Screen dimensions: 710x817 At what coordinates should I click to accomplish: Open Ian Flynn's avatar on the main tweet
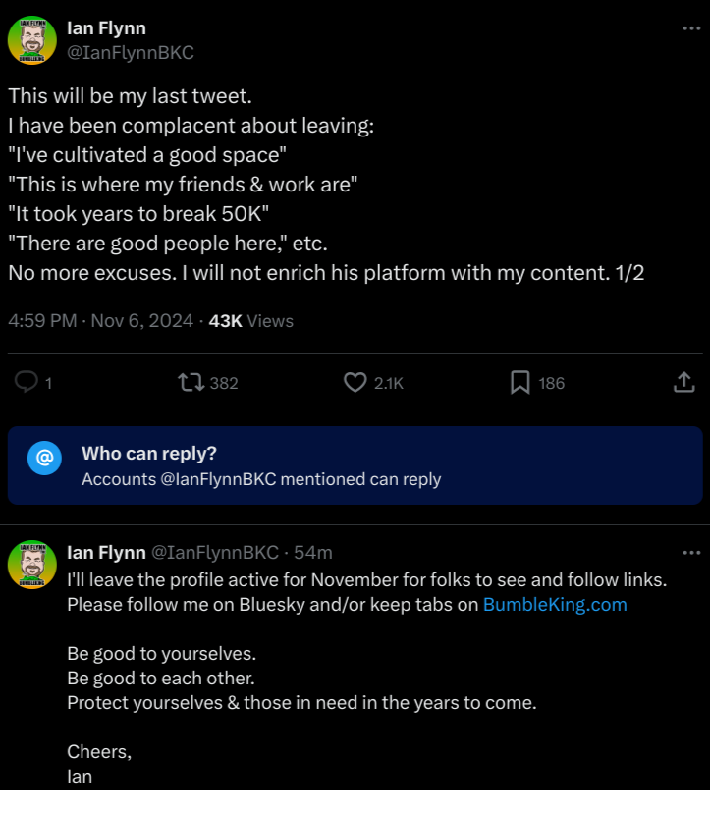pos(32,40)
